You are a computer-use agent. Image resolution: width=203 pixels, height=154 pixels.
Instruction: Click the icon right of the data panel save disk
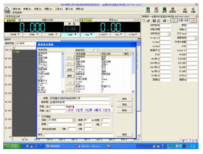(158, 20)
